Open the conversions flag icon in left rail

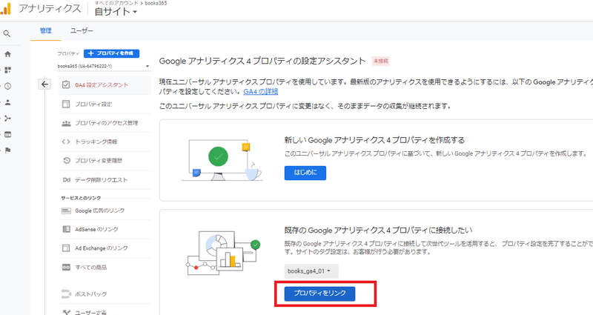[x=7, y=150]
